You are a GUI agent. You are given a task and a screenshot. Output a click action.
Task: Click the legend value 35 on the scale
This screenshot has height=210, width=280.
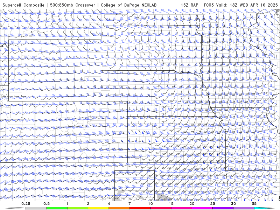tap(254, 204)
